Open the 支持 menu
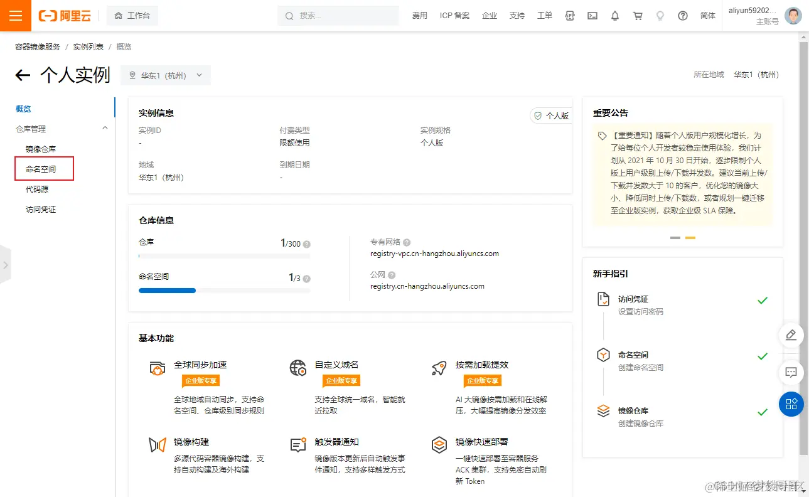This screenshot has width=809, height=497. coord(517,16)
